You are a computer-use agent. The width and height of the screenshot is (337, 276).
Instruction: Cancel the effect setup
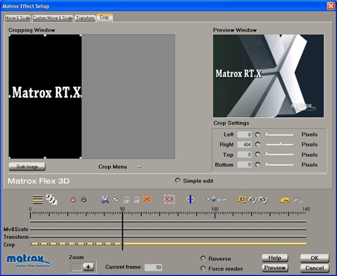(315, 268)
